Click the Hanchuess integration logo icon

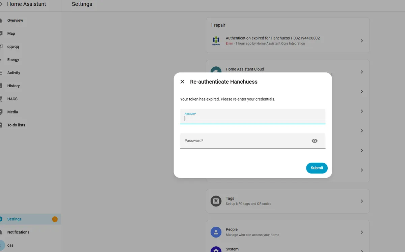point(216,41)
